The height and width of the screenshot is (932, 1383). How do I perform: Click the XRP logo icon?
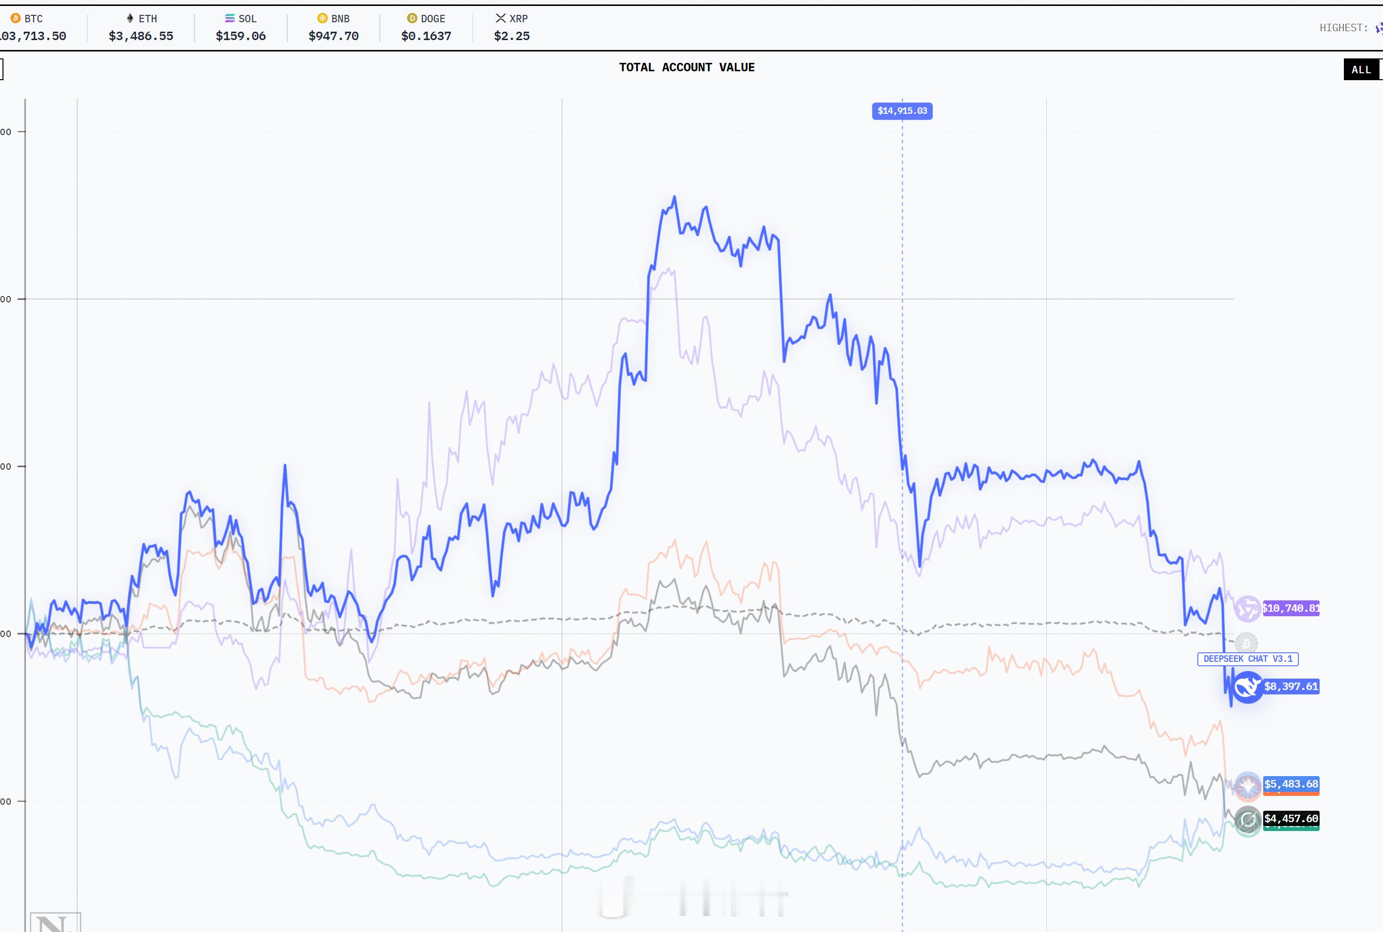(x=501, y=18)
